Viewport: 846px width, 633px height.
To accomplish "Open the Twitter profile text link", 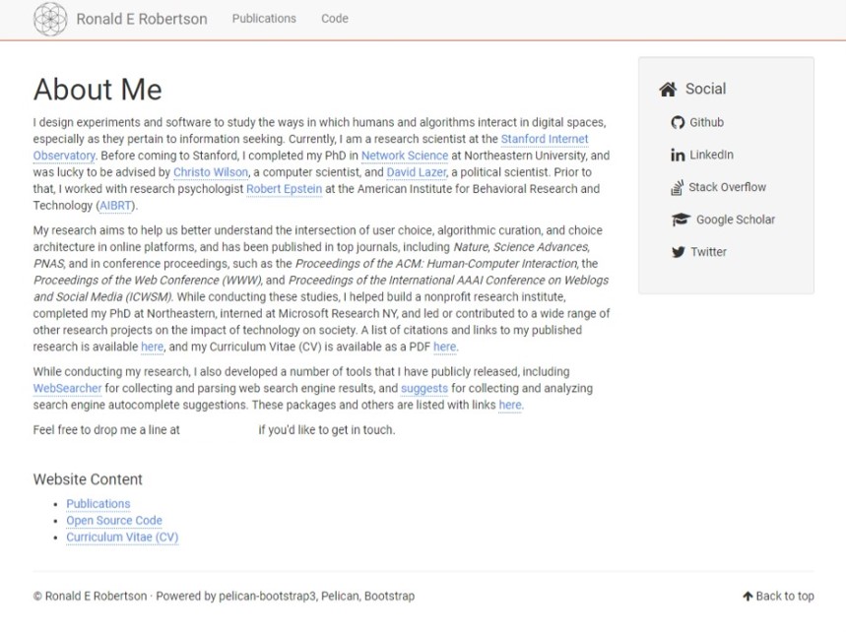I will click(x=709, y=252).
